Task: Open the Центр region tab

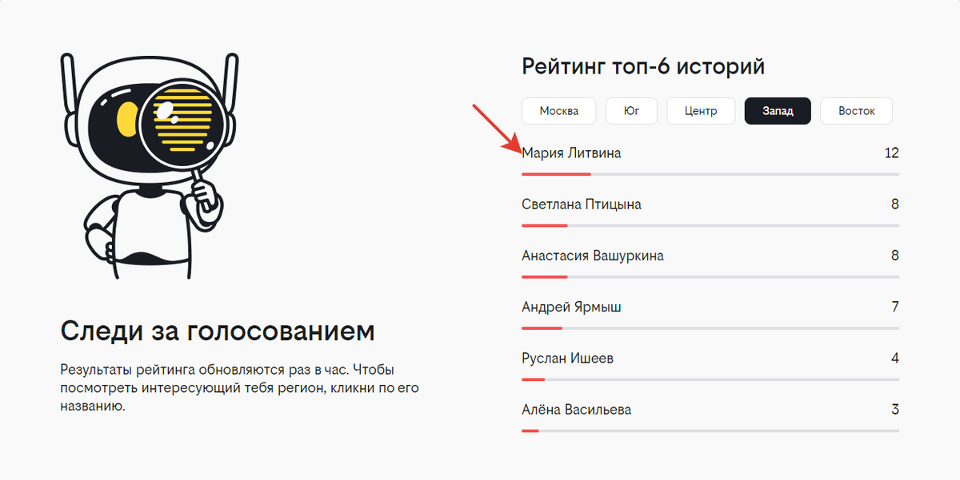Action: click(701, 111)
